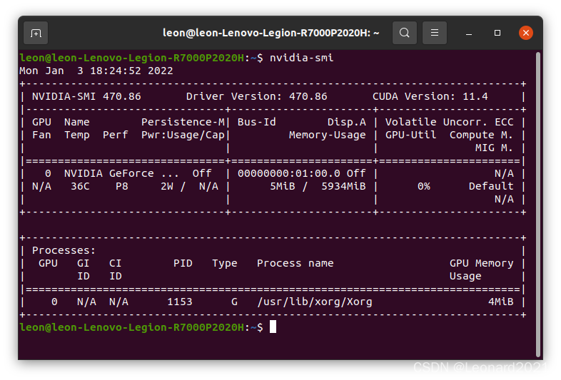Click the 36C temperature value

coord(80,187)
